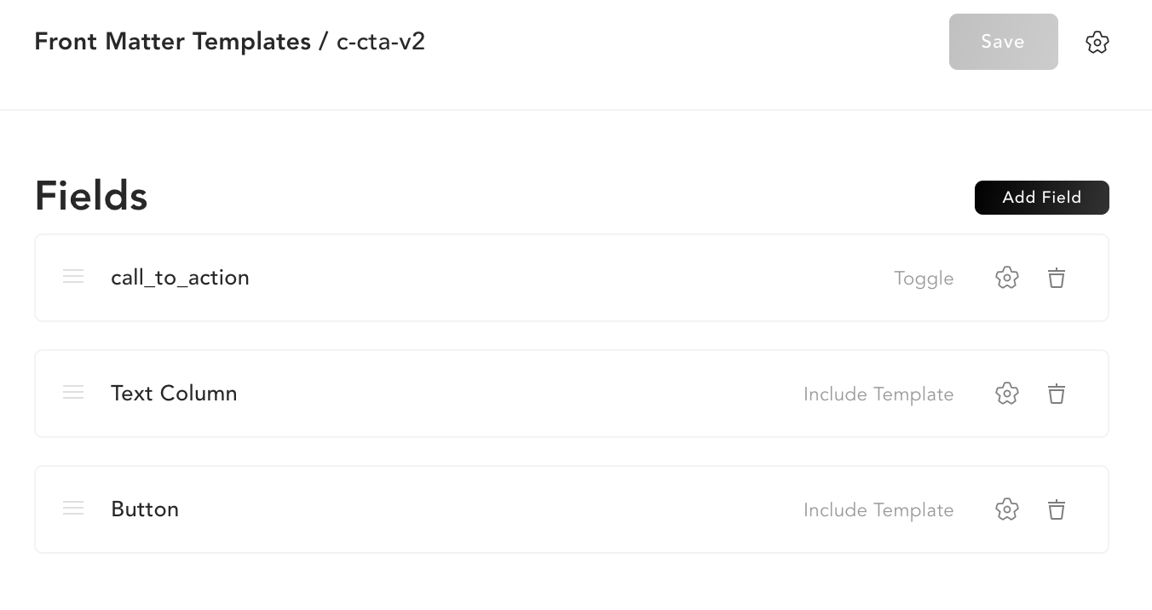Click the Add Field button
The image size is (1152, 610).
[x=1041, y=198]
